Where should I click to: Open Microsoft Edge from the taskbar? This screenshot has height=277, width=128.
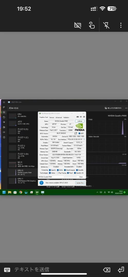tap(26, 192)
